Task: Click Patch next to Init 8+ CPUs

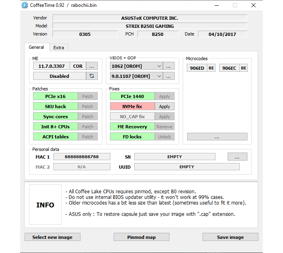Action: pyautogui.click(x=88, y=127)
